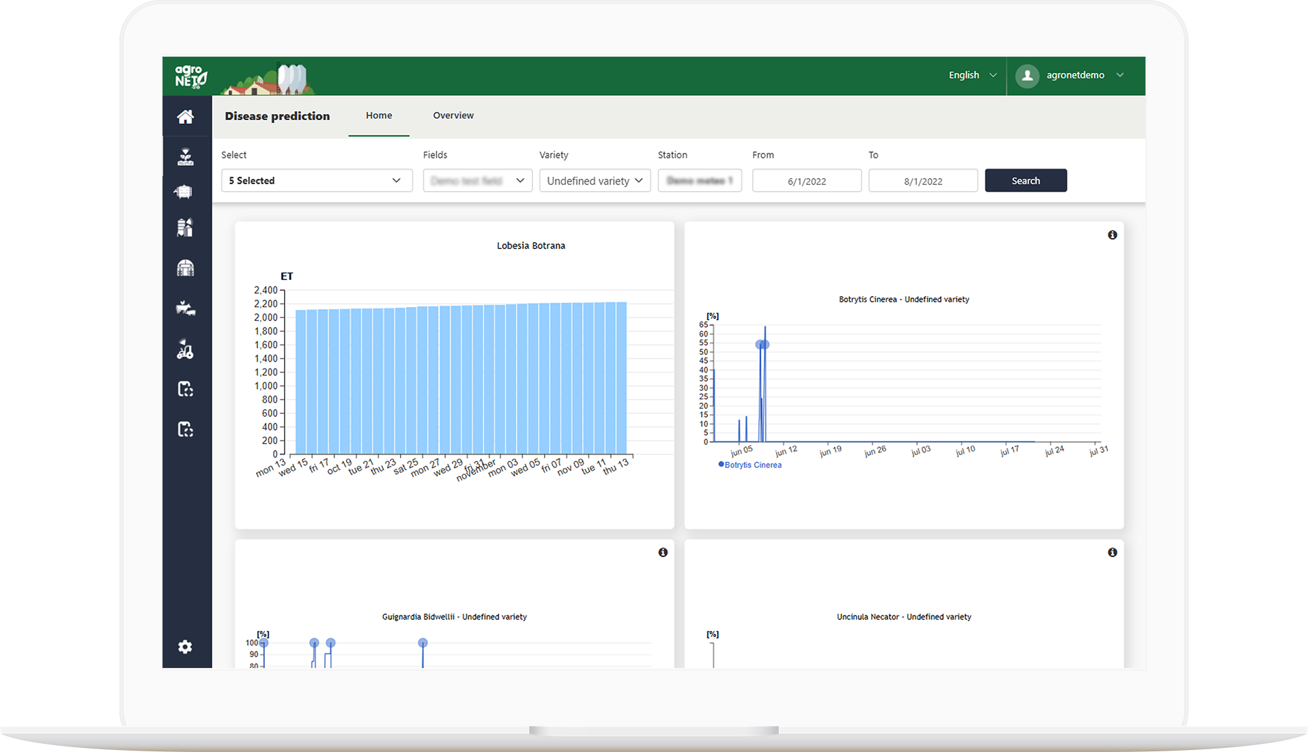Show info for Guignardia Bidwellii chart
This screenshot has height=752, width=1308.
pos(663,552)
